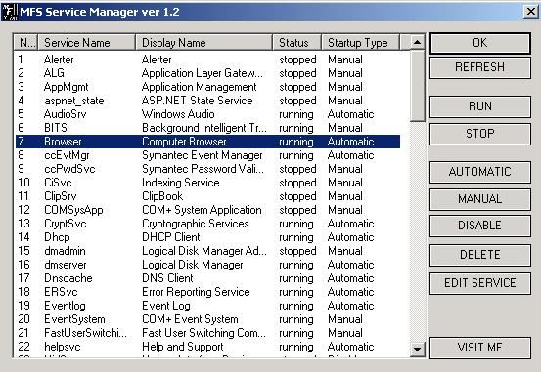The image size is (541, 372).
Task: Select the CryptSvc service row
Action: 207,224
